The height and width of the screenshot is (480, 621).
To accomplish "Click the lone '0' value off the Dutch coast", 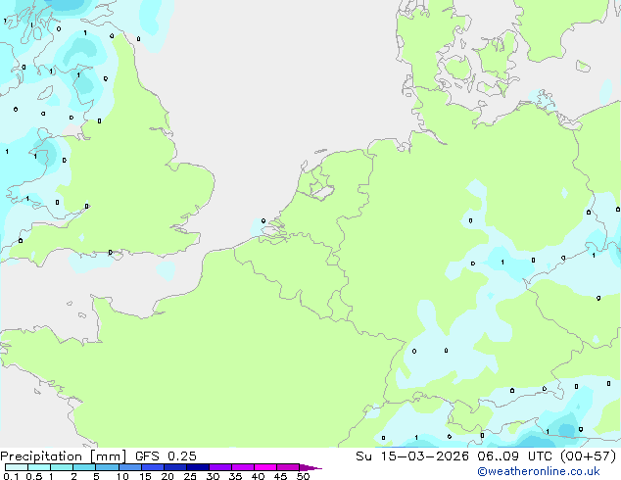I will (263, 221).
